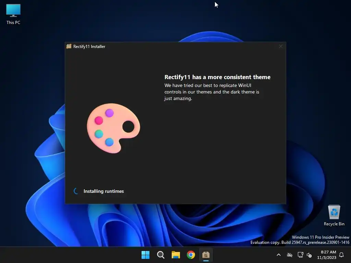Open the notifications bell icon
This screenshot has width=351, height=263.
342,255
